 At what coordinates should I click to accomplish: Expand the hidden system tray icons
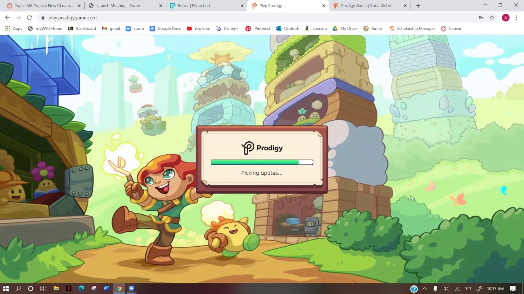[x=425, y=289]
